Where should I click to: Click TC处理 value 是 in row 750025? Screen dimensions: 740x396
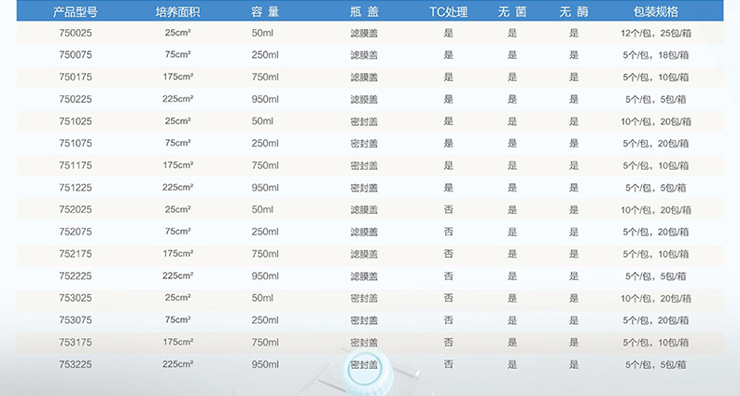[448, 33]
